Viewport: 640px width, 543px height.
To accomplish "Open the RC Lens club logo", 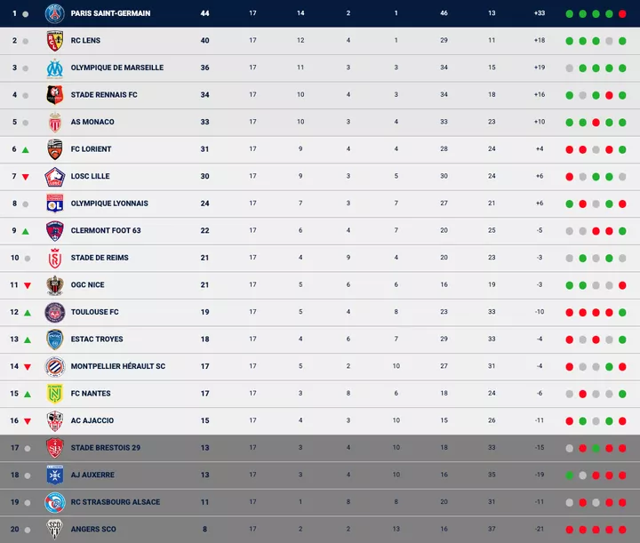I will 55,41.
